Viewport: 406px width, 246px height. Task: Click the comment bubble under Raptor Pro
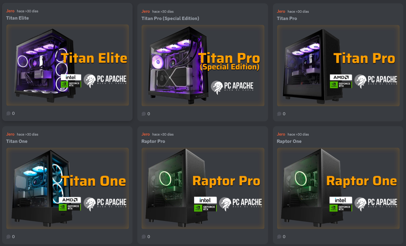[144, 237]
